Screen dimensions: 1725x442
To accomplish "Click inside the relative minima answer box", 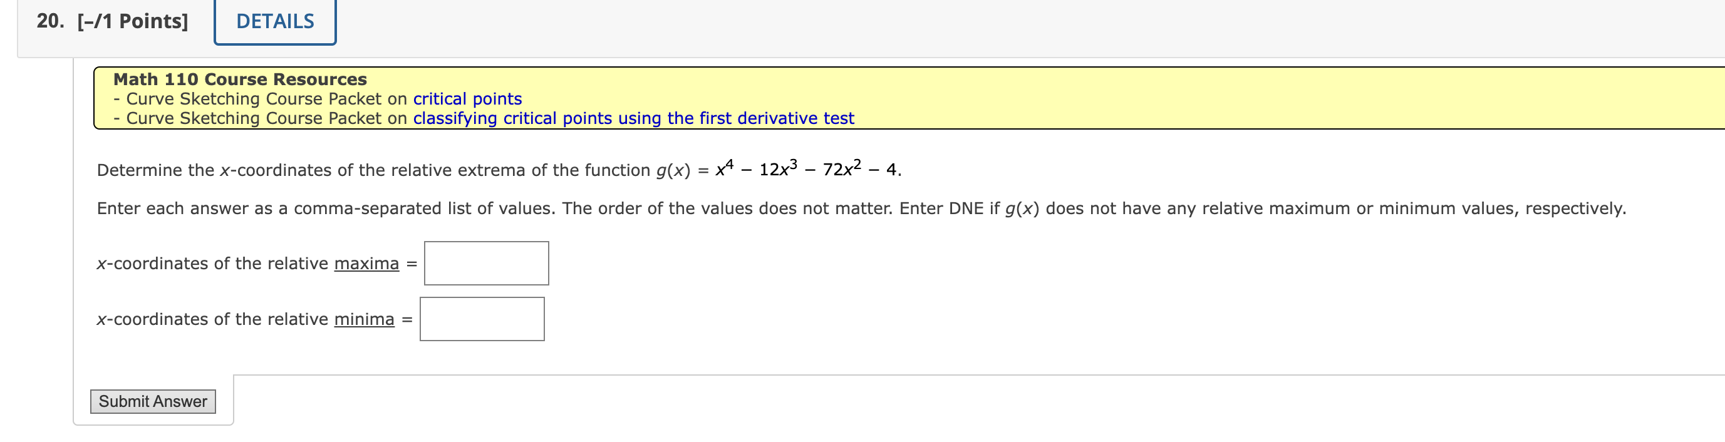I will tap(482, 319).
